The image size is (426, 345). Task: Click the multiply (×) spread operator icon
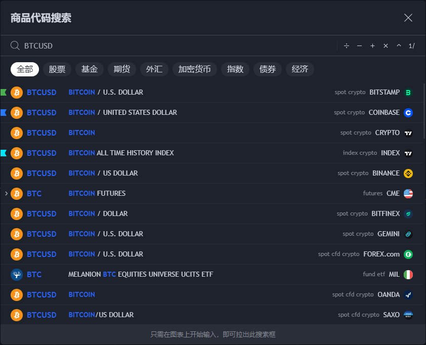click(x=386, y=46)
